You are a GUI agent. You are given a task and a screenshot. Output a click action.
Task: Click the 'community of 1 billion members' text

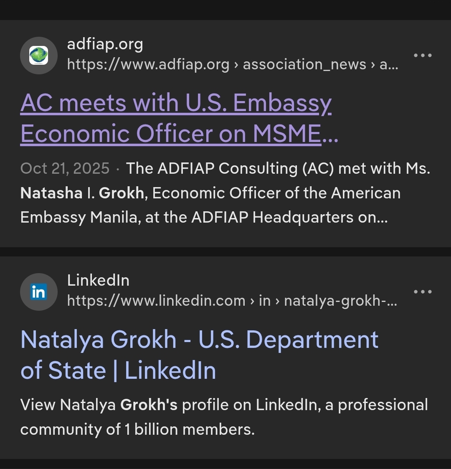click(x=137, y=429)
